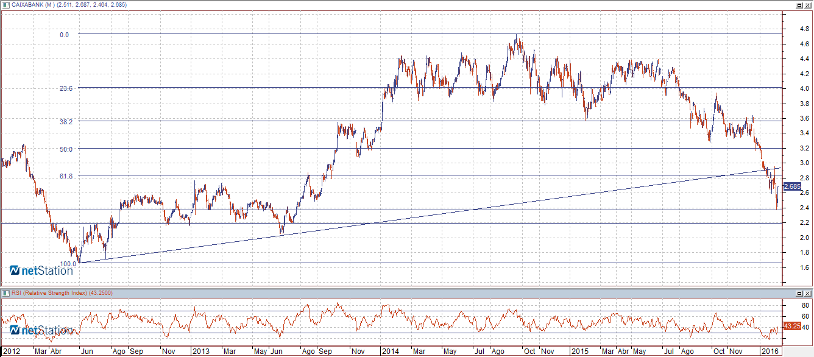Close the RSI indicator panel
Viewport: 814px width, 357px height.
pos(808,293)
